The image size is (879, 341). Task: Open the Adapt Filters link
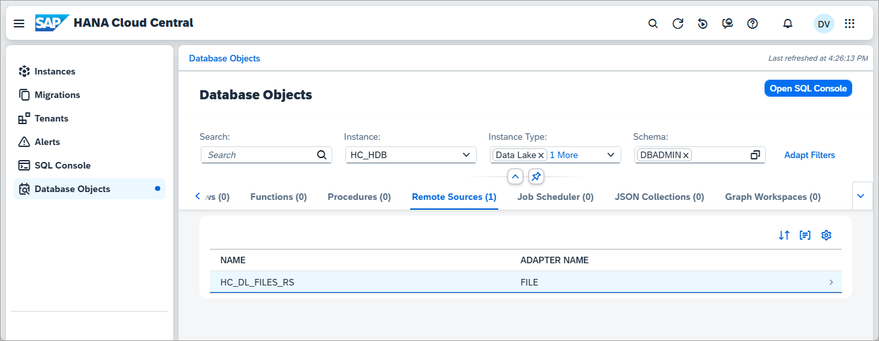click(x=810, y=155)
